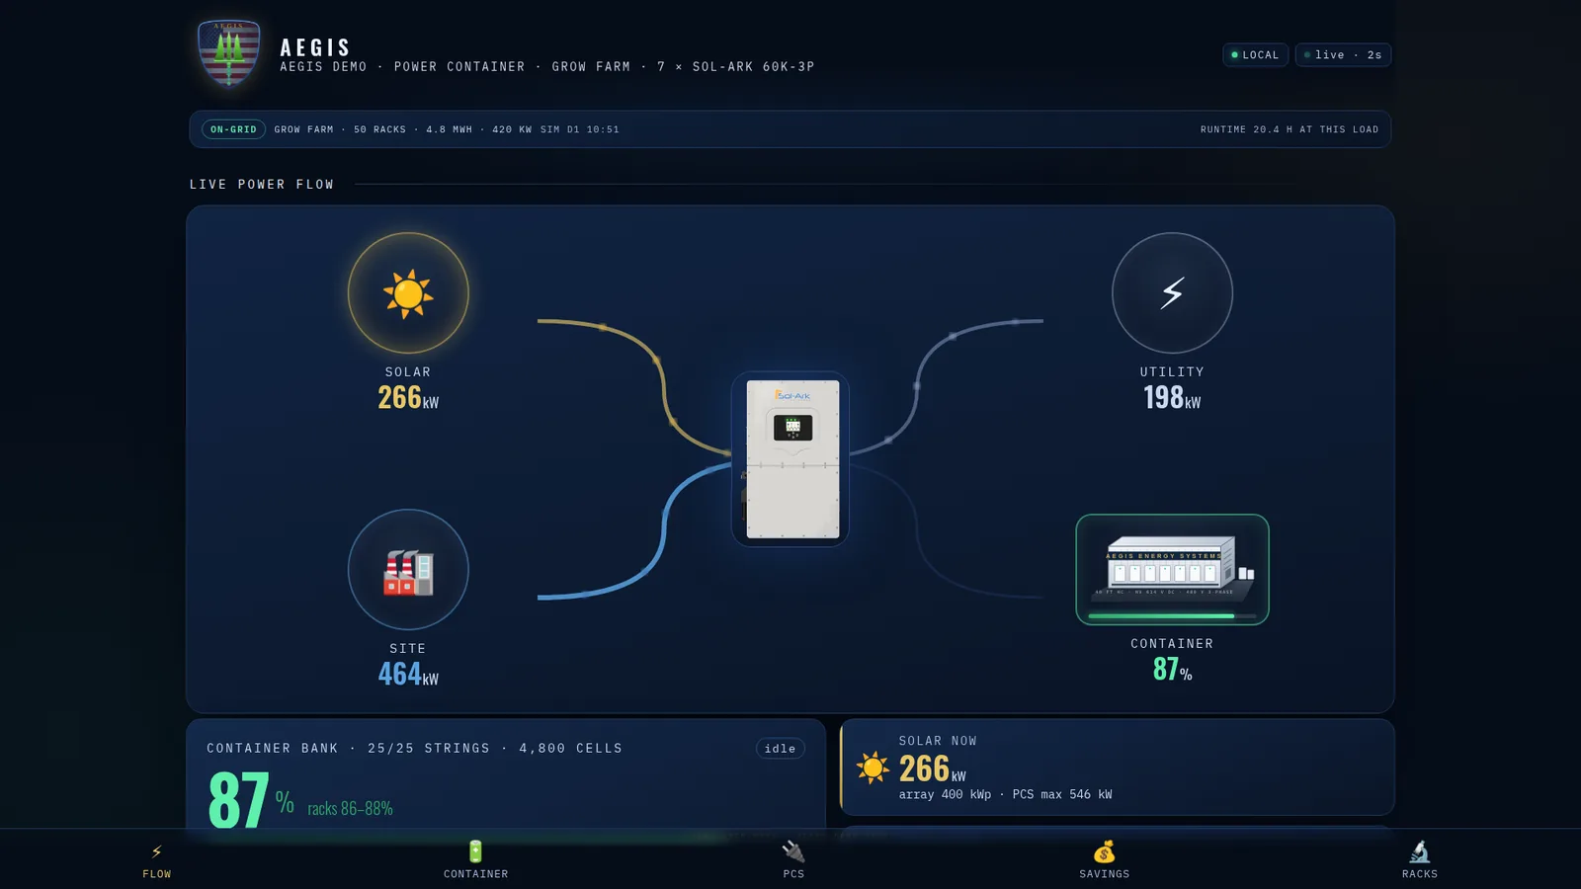Click the array 400 kWp PCS max text
Viewport: 1581px width, 889px height.
(1005, 794)
